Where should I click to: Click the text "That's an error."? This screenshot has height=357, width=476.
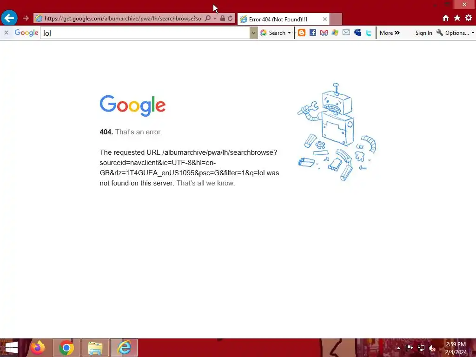click(139, 132)
